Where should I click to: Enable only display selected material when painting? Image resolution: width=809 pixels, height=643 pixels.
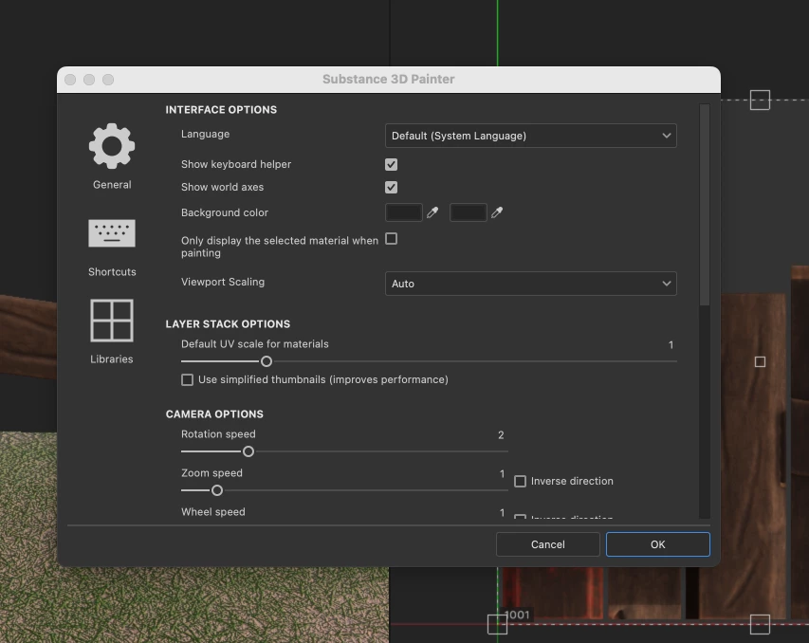click(x=391, y=239)
